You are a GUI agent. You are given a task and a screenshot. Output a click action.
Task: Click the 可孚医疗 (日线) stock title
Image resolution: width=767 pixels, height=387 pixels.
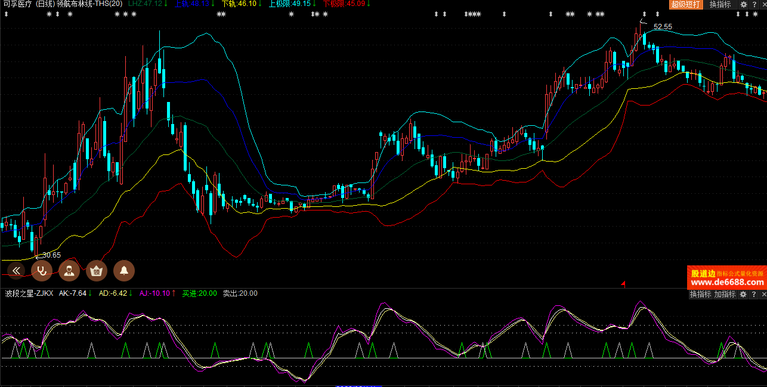[28, 4]
